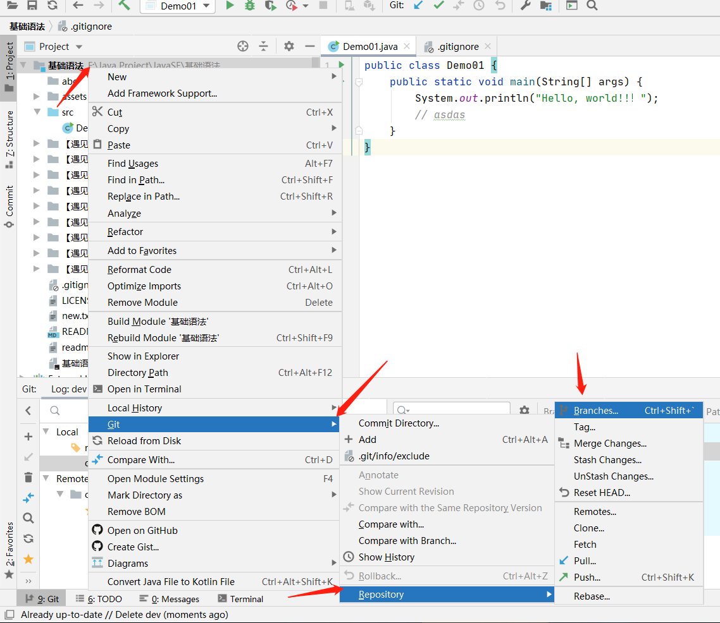Hide the Project panel with minus icon

(310, 46)
